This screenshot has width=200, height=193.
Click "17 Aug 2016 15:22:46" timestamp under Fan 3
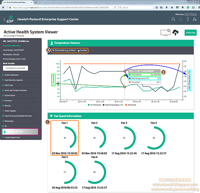[x=124, y=153]
